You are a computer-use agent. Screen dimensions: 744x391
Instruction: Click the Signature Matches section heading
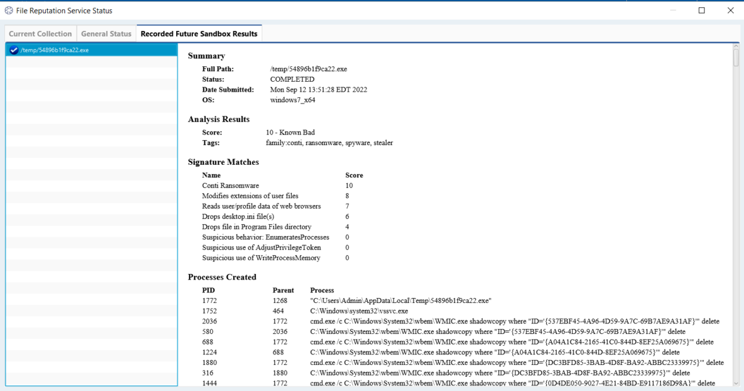point(222,162)
